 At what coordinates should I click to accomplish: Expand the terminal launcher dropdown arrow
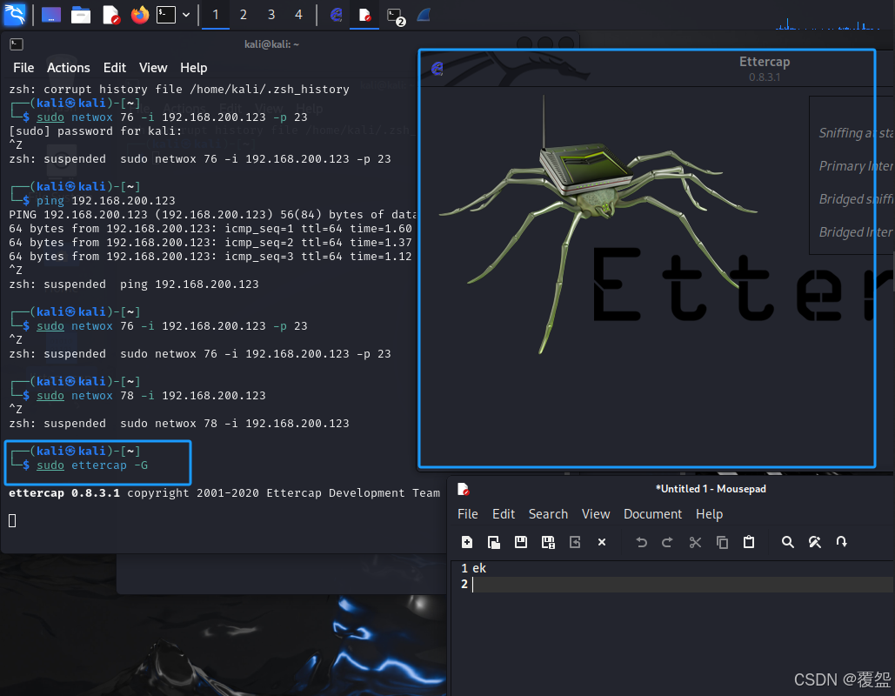coord(186,15)
